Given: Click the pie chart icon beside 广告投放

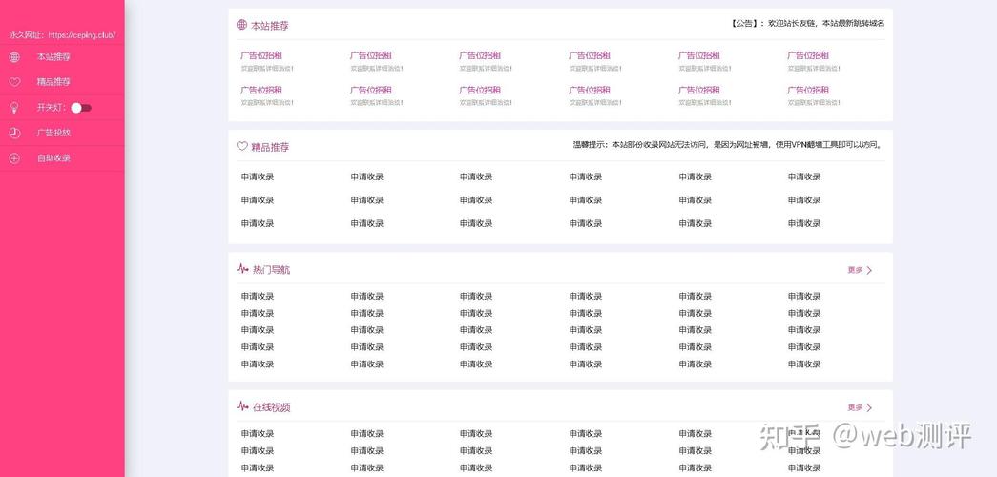Looking at the screenshot, I should 14,133.
